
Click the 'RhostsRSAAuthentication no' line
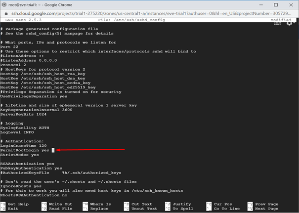(x=34, y=195)
